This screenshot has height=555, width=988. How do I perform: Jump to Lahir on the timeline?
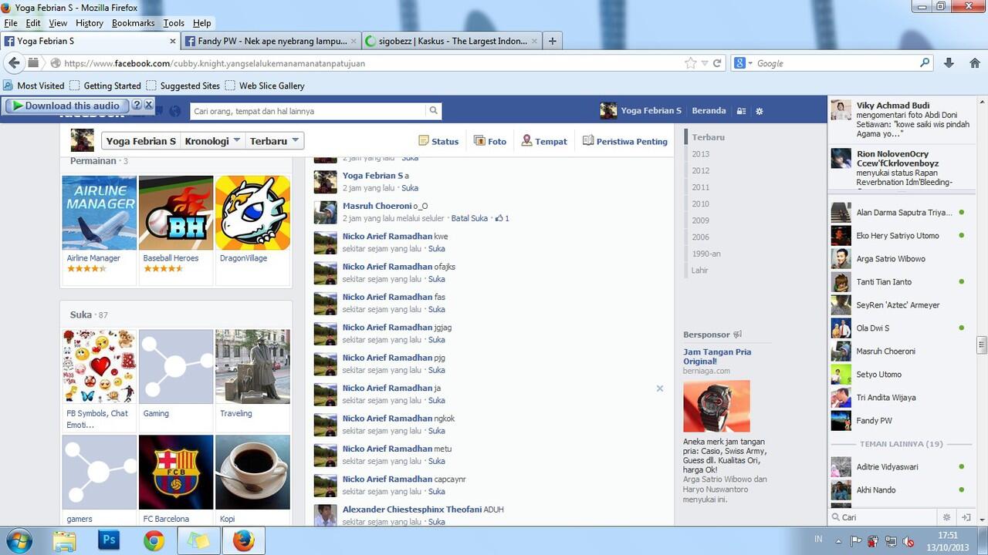coord(699,271)
